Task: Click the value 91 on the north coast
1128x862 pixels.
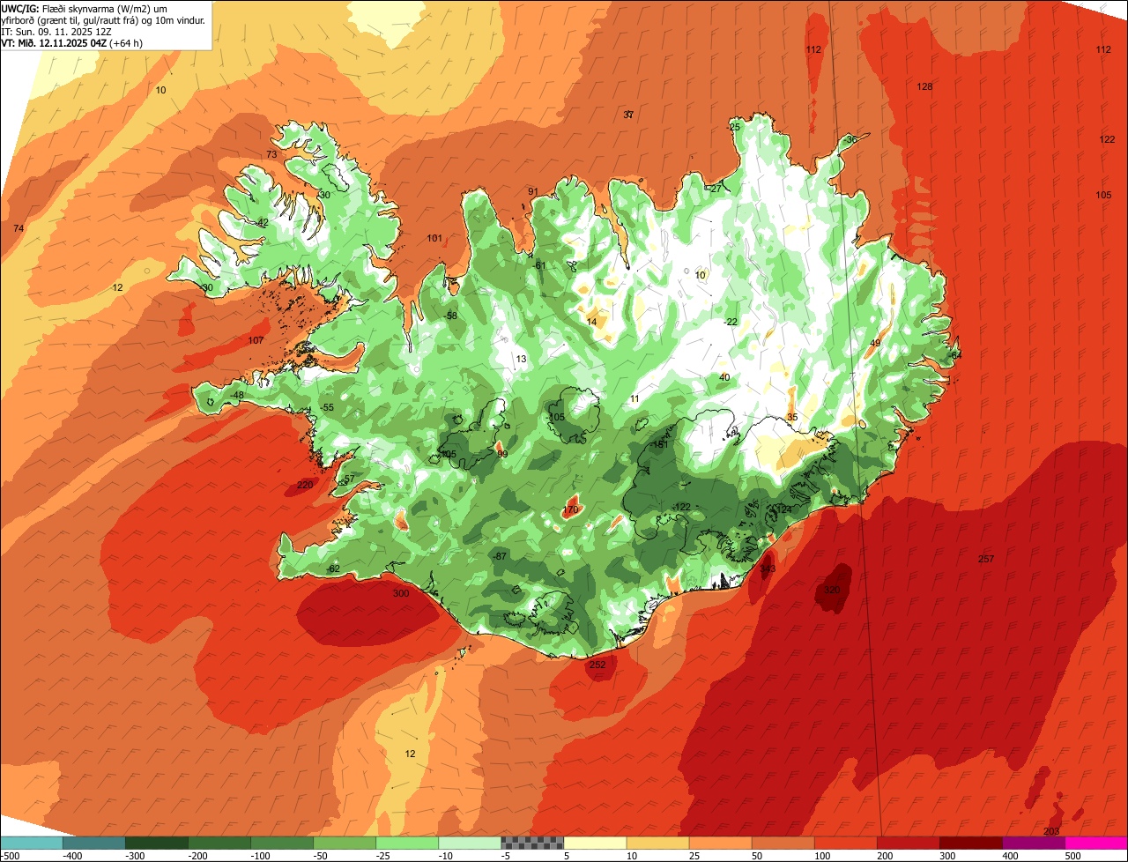Action: (x=533, y=191)
